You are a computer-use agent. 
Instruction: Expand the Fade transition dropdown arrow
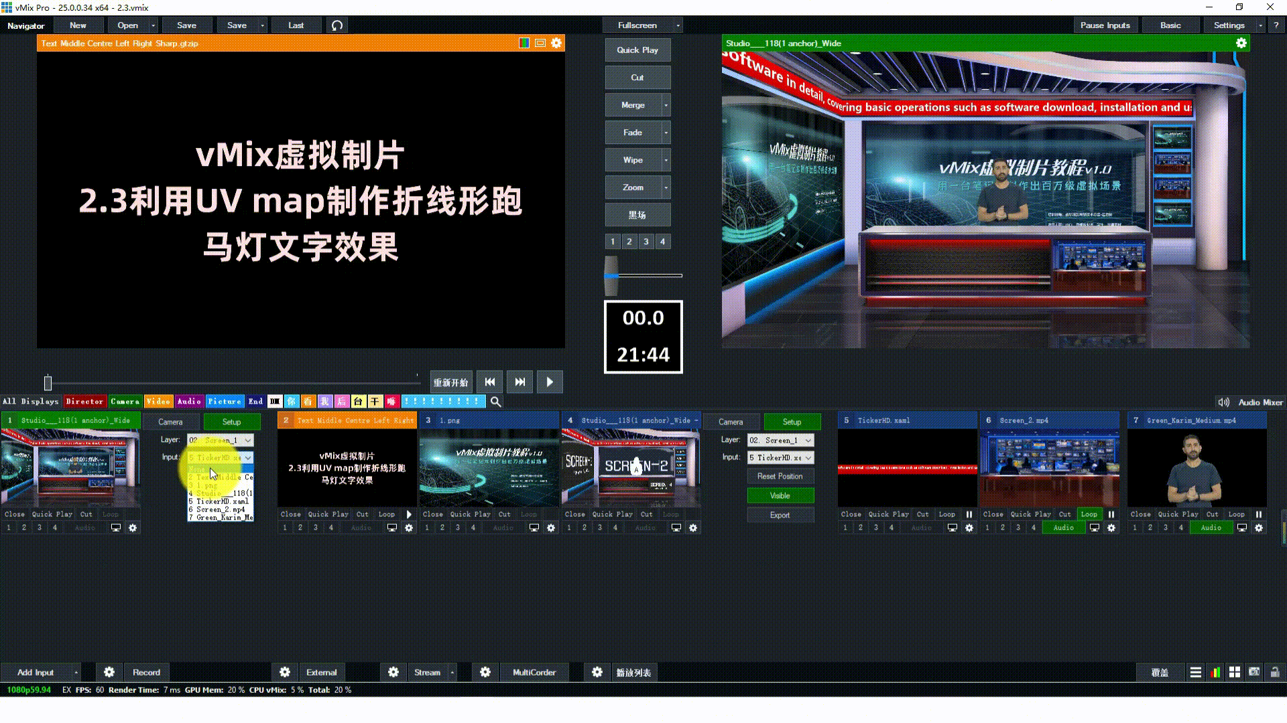(666, 133)
